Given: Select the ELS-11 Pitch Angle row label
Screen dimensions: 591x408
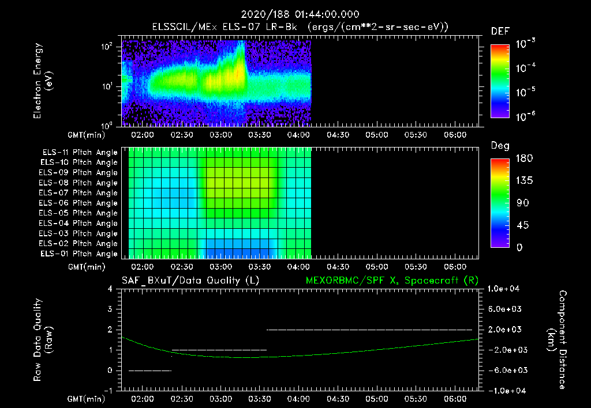Looking at the screenshot, I should 80,153.
